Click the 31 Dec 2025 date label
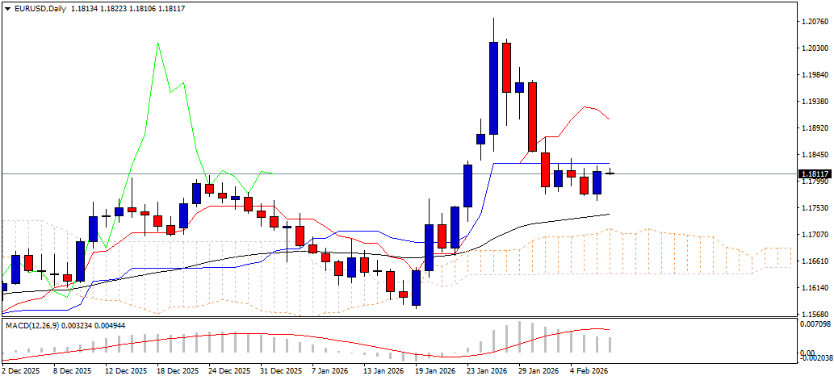The width and height of the screenshot is (834, 380). tap(281, 371)
